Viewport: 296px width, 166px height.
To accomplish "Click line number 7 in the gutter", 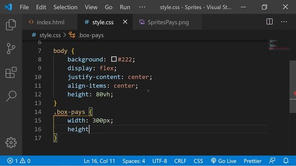I will click(x=39, y=51).
